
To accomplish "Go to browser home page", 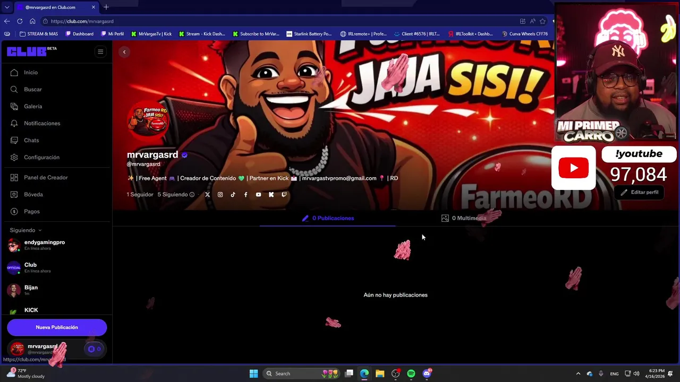I will coord(32,21).
